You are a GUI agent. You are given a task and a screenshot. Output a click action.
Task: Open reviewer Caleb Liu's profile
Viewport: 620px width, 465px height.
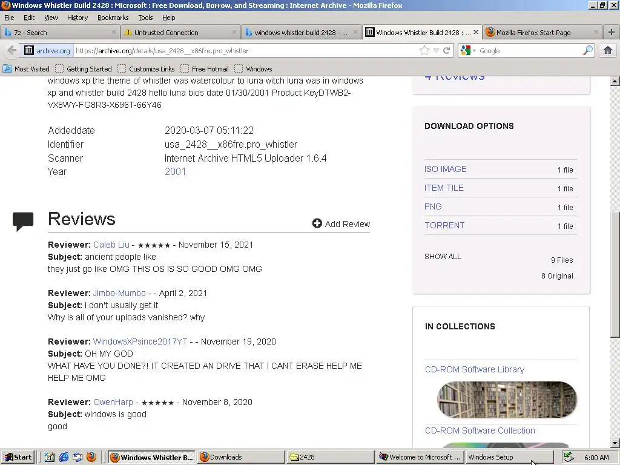click(x=111, y=245)
